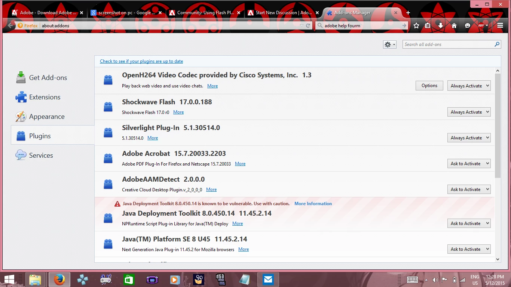Select Get Add-ons in sidebar
The width and height of the screenshot is (511, 287).
[53, 78]
